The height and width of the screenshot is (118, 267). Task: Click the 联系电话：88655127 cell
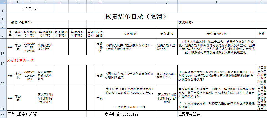coord(121,114)
